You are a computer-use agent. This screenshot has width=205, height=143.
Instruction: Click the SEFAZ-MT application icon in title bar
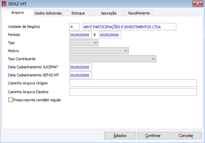pos(4,4)
